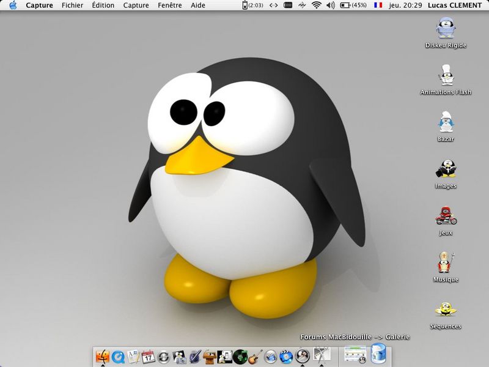The image size is (489, 367).
Task: Open the Fenêtre menu
Action: pyautogui.click(x=170, y=6)
